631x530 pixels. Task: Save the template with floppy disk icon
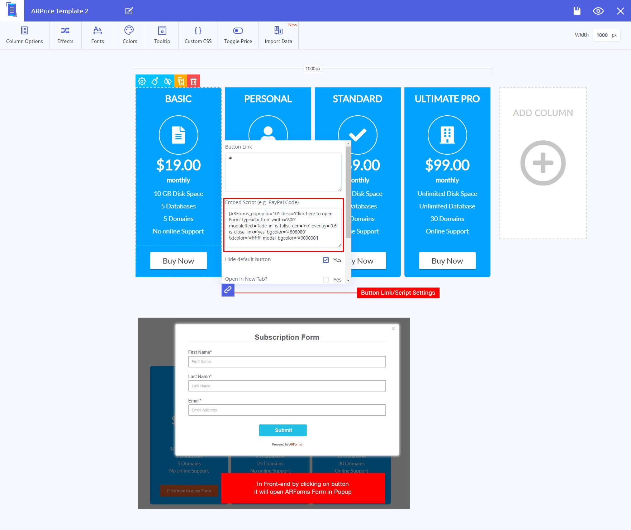point(577,11)
